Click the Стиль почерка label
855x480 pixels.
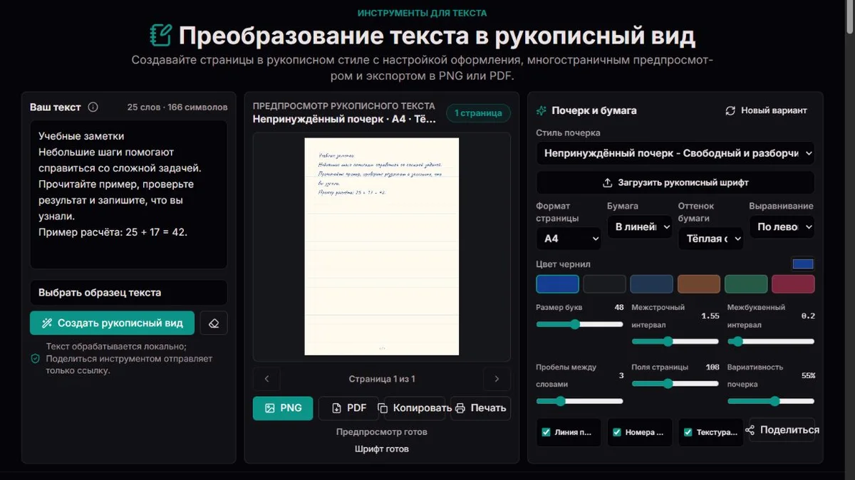click(568, 132)
